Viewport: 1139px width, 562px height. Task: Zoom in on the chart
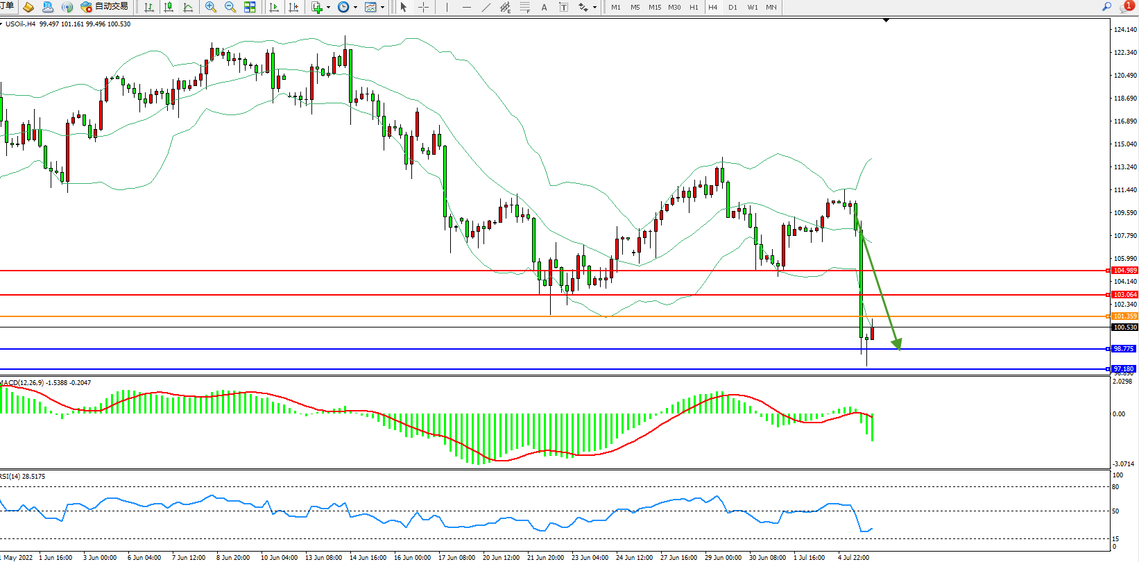coord(211,7)
